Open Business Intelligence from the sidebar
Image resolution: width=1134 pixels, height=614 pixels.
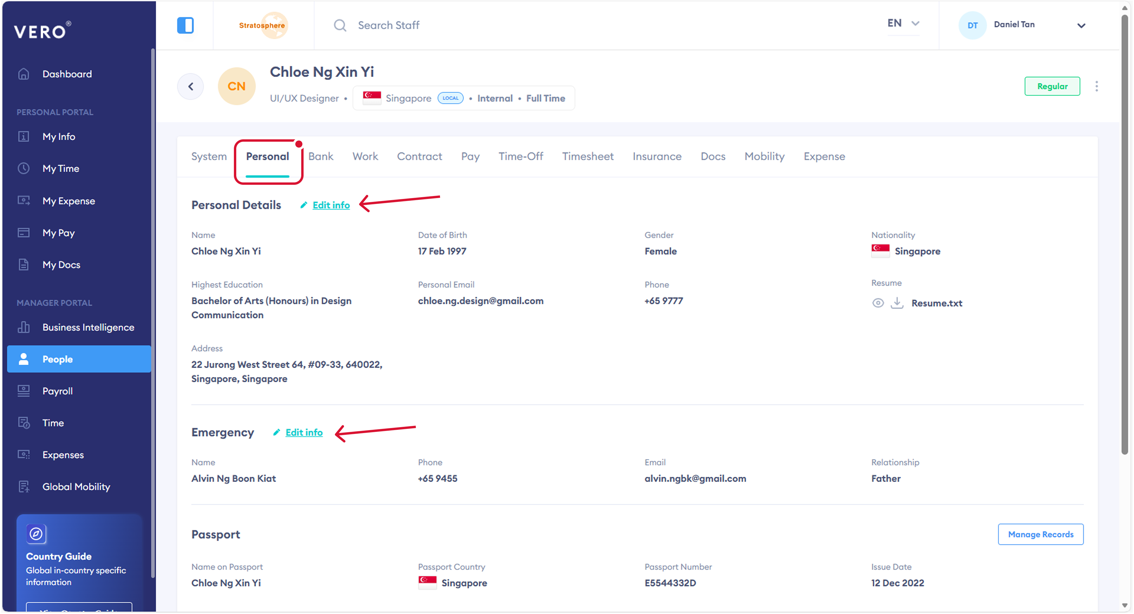point(88,327)
